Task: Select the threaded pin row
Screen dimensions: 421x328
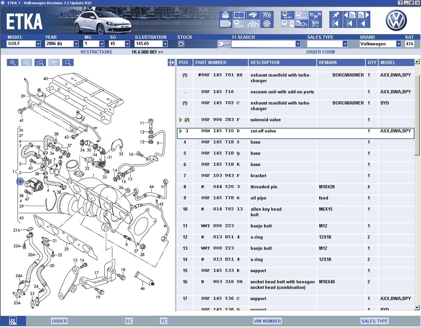Action: click(x=295, y=189)
